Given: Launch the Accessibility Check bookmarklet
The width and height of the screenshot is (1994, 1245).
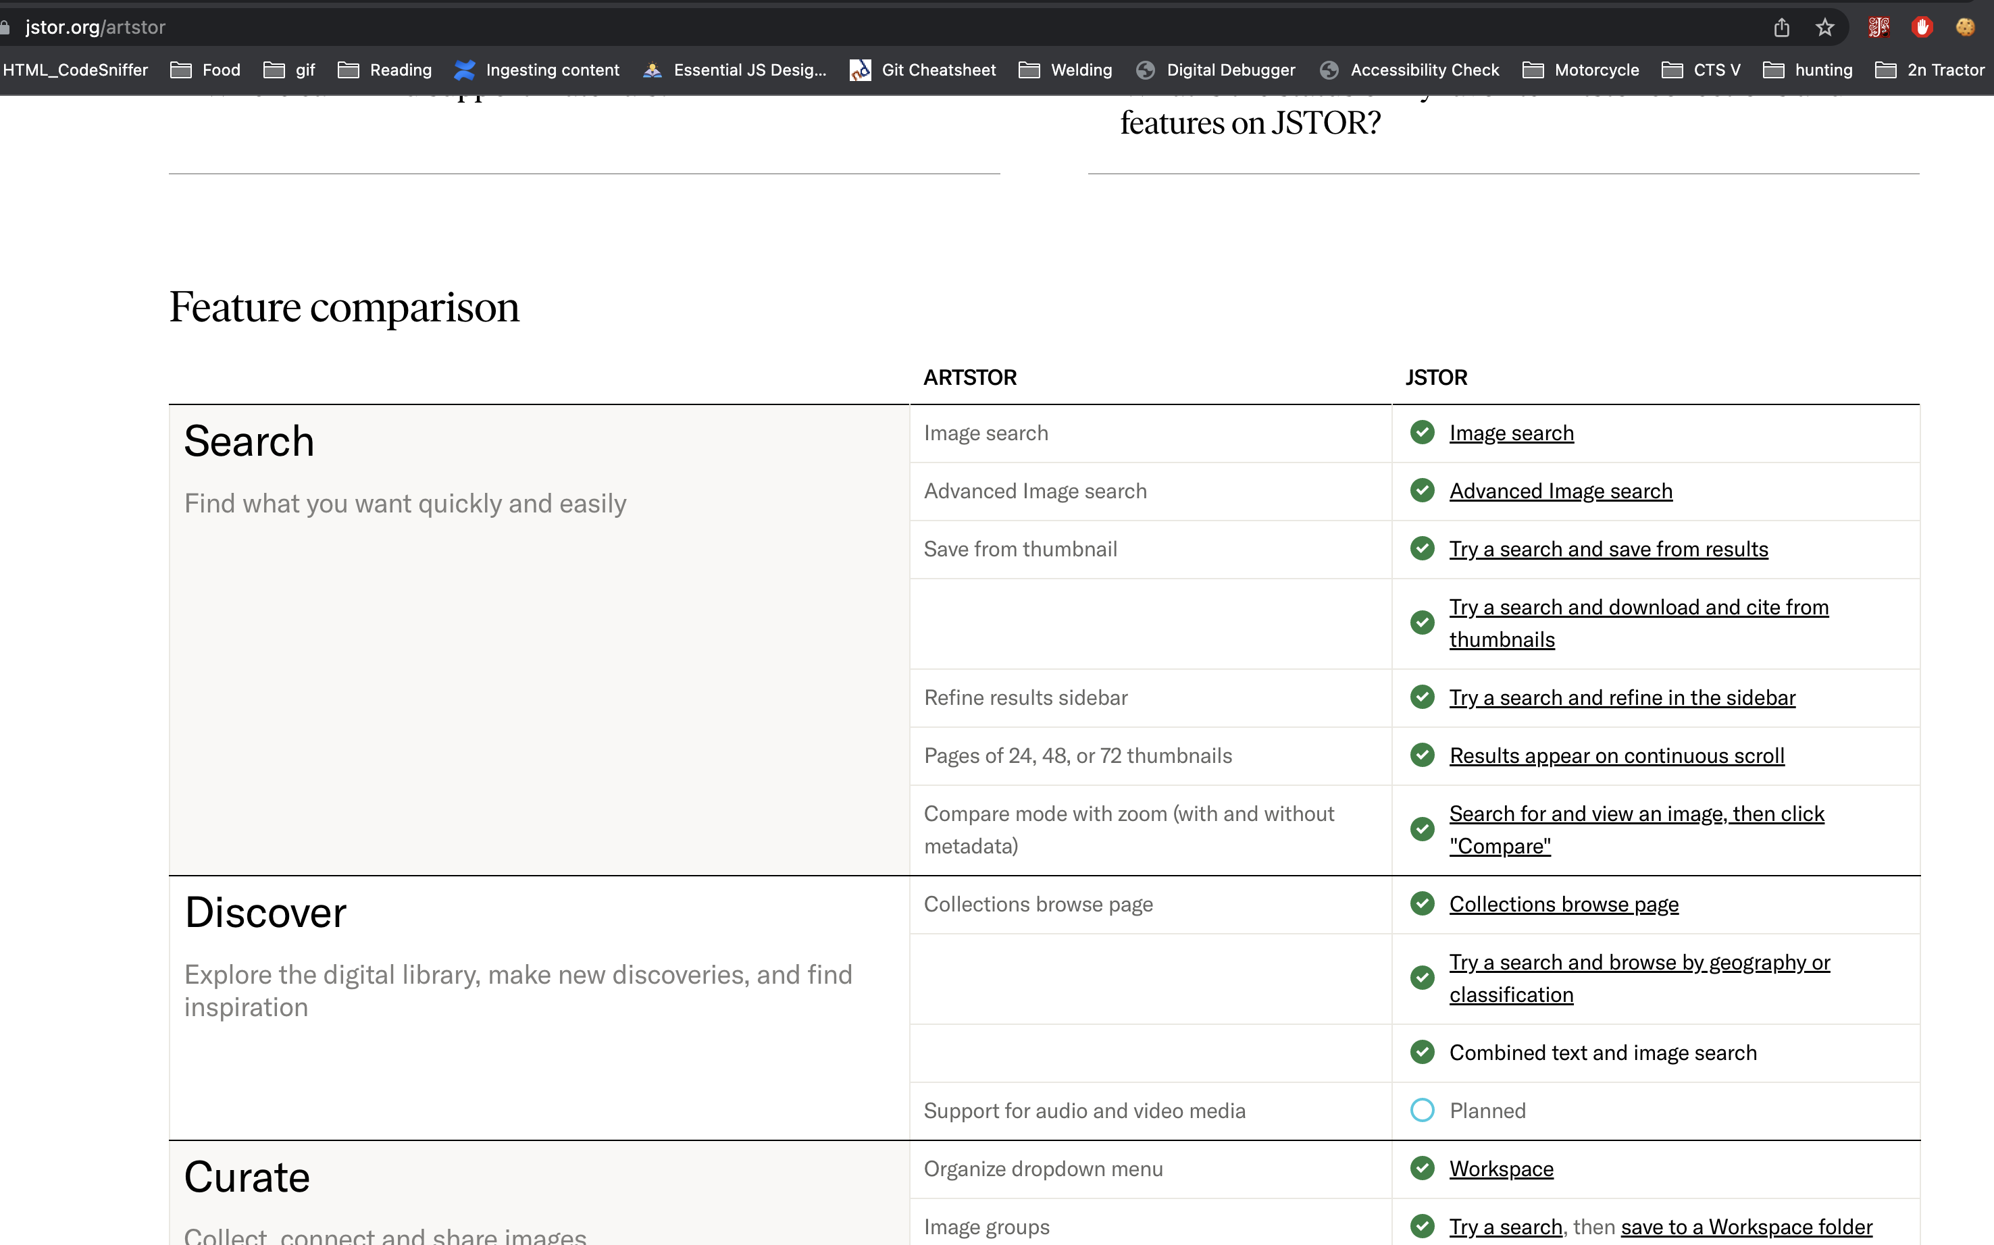Looking at the screenshot, I should [1409, 70].
